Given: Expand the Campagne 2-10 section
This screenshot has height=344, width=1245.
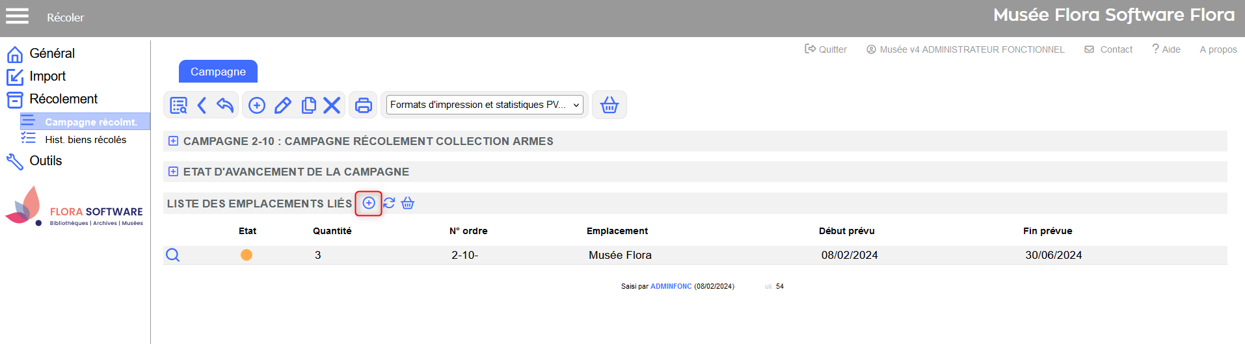Looking at the screenshot, I should coord(173,141).
